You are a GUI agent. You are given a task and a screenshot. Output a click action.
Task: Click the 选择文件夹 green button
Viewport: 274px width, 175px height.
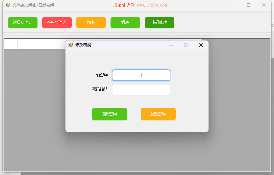pos(22,22)
